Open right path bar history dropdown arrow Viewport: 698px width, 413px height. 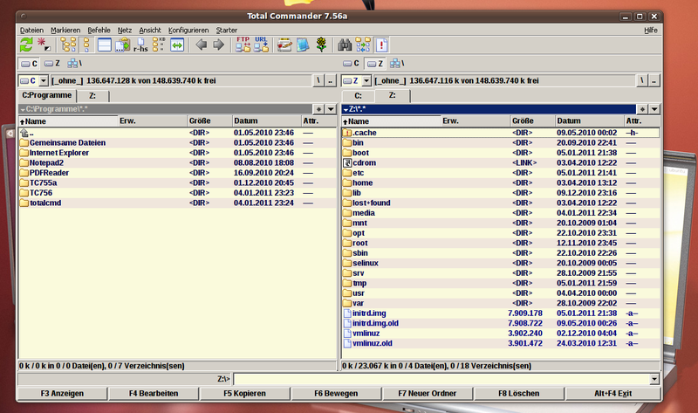pos(654,109)
